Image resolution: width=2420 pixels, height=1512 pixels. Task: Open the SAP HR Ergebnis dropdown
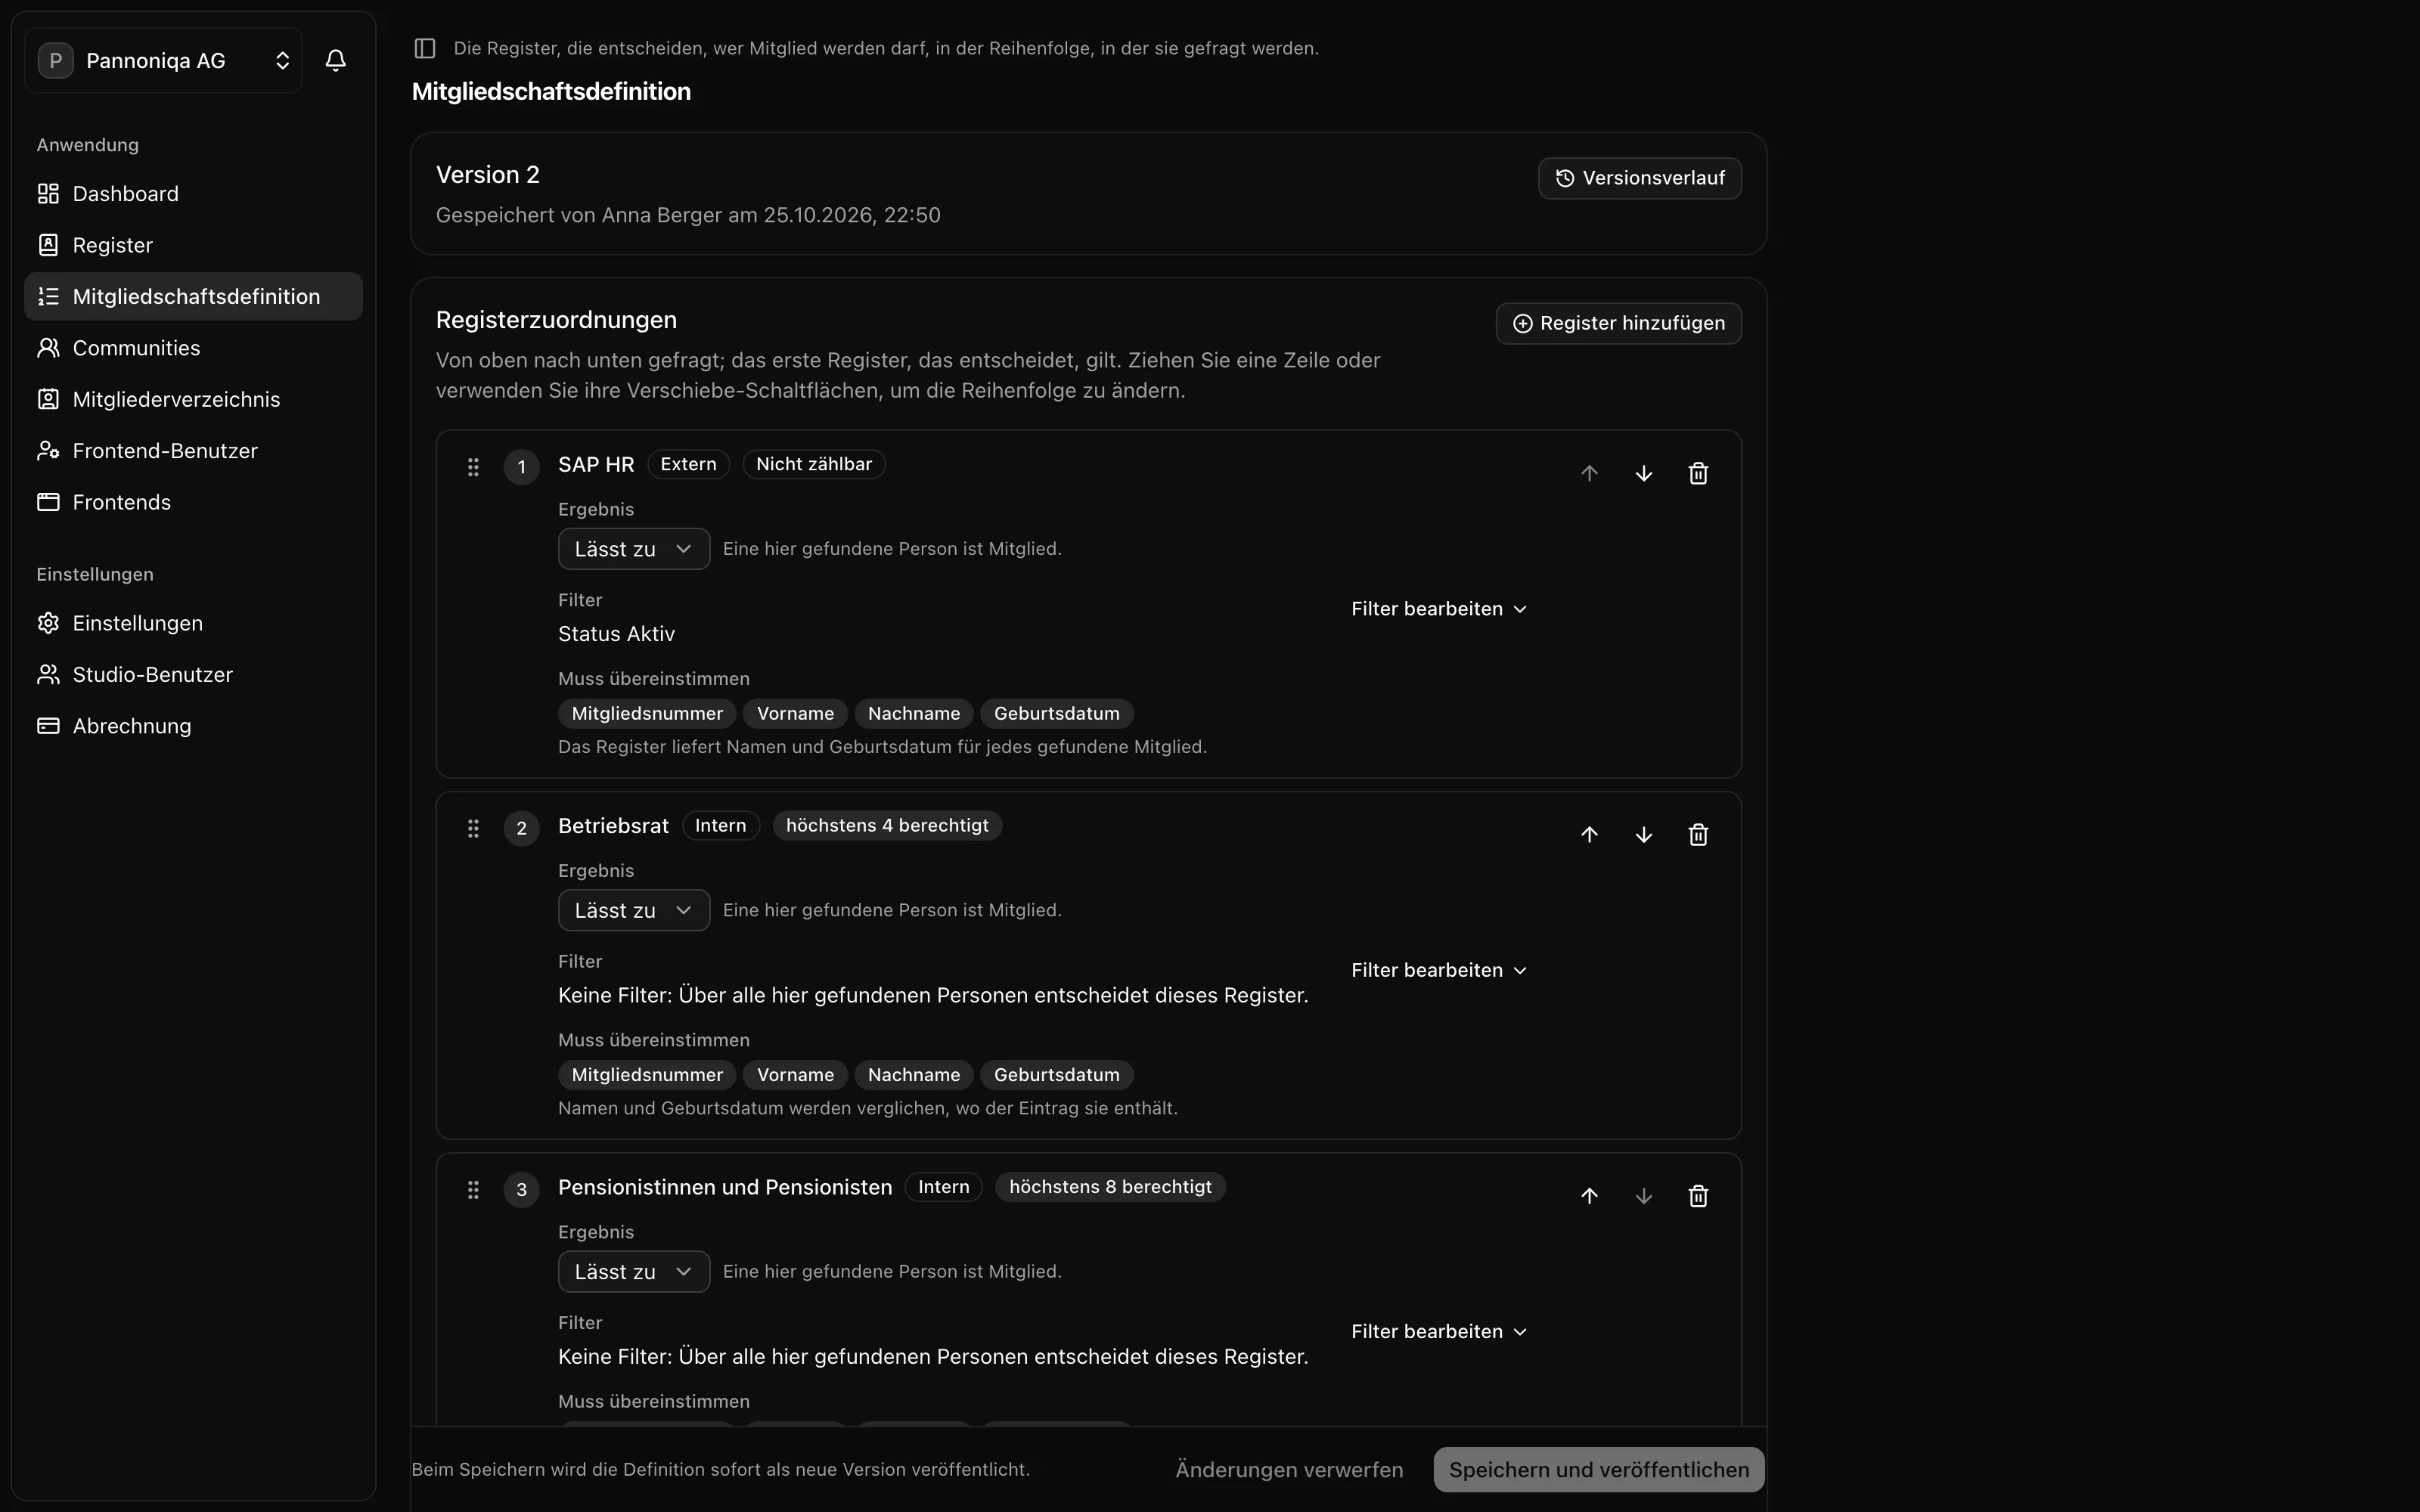point(634,549)
